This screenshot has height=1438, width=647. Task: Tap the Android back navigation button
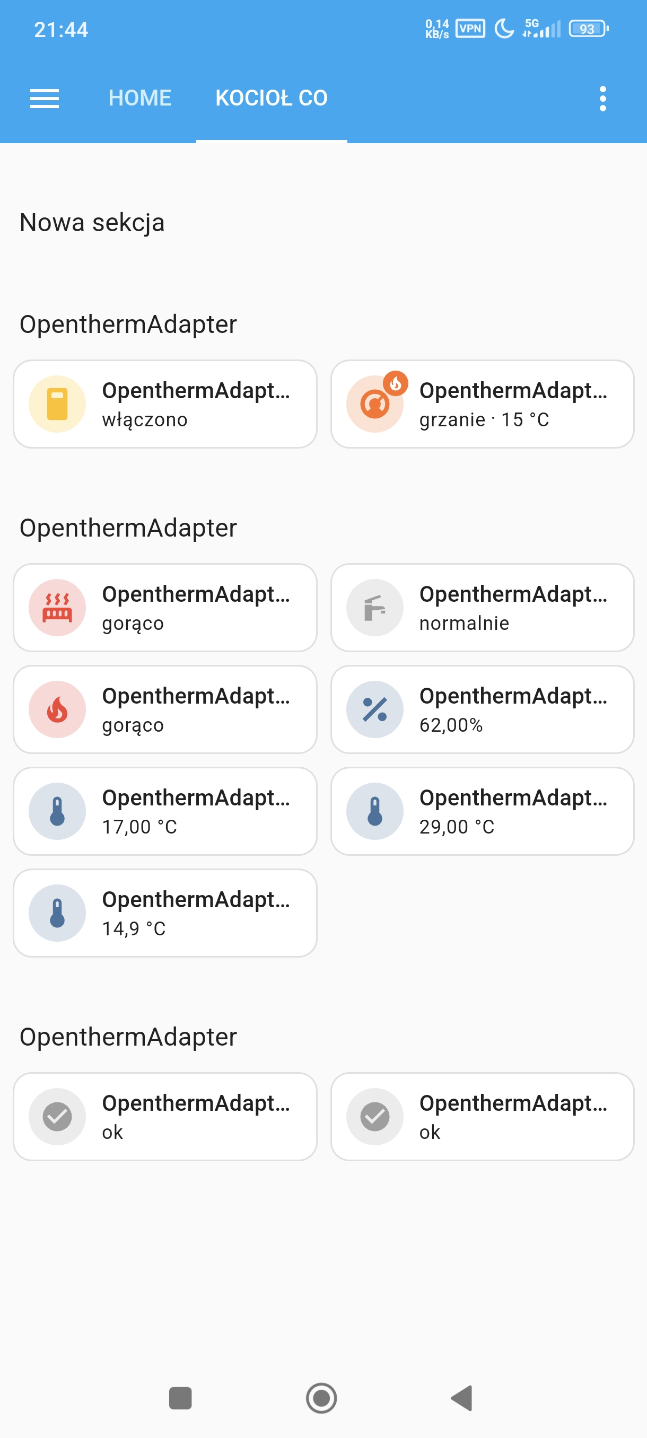(462, 1398)
